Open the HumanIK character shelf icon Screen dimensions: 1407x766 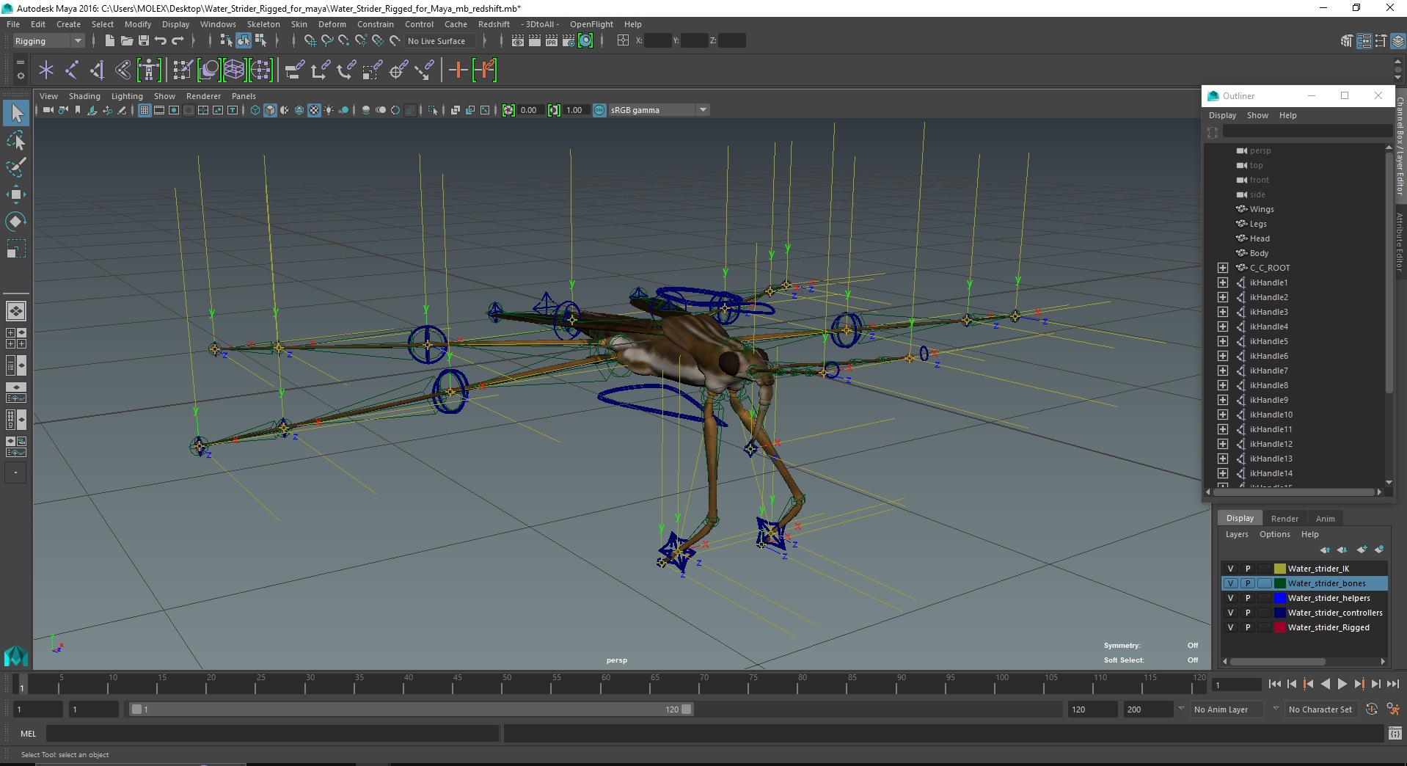149,70
